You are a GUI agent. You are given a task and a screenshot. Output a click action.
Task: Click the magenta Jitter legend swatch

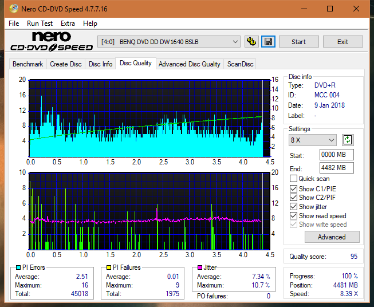tap(200, 267)
